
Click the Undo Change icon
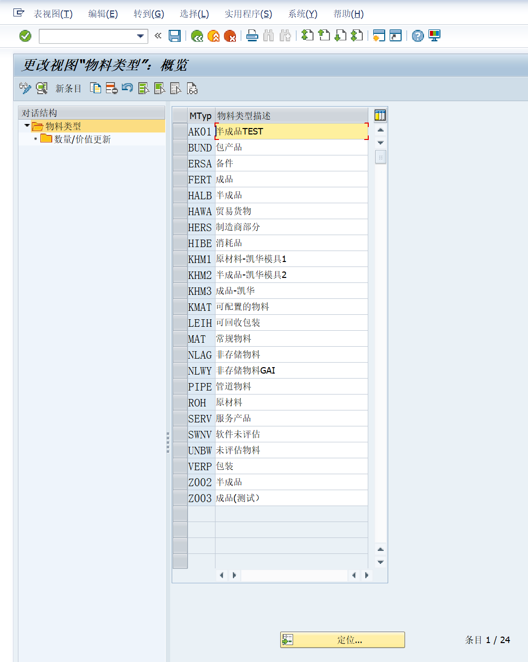[x=127, y=88]
